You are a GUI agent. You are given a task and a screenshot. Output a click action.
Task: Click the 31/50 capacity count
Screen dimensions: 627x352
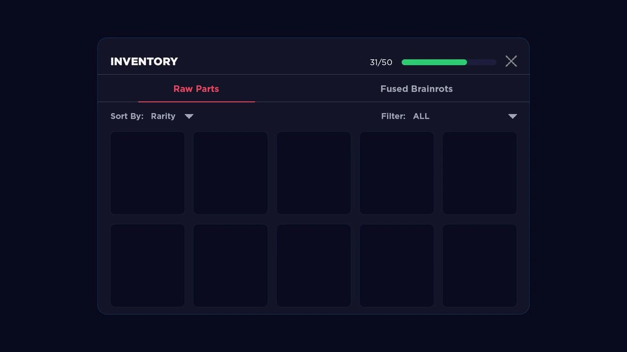(381, 62)
